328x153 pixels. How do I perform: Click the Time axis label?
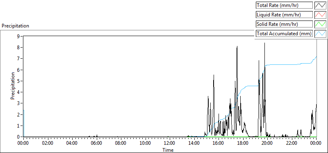pos(168,150)
